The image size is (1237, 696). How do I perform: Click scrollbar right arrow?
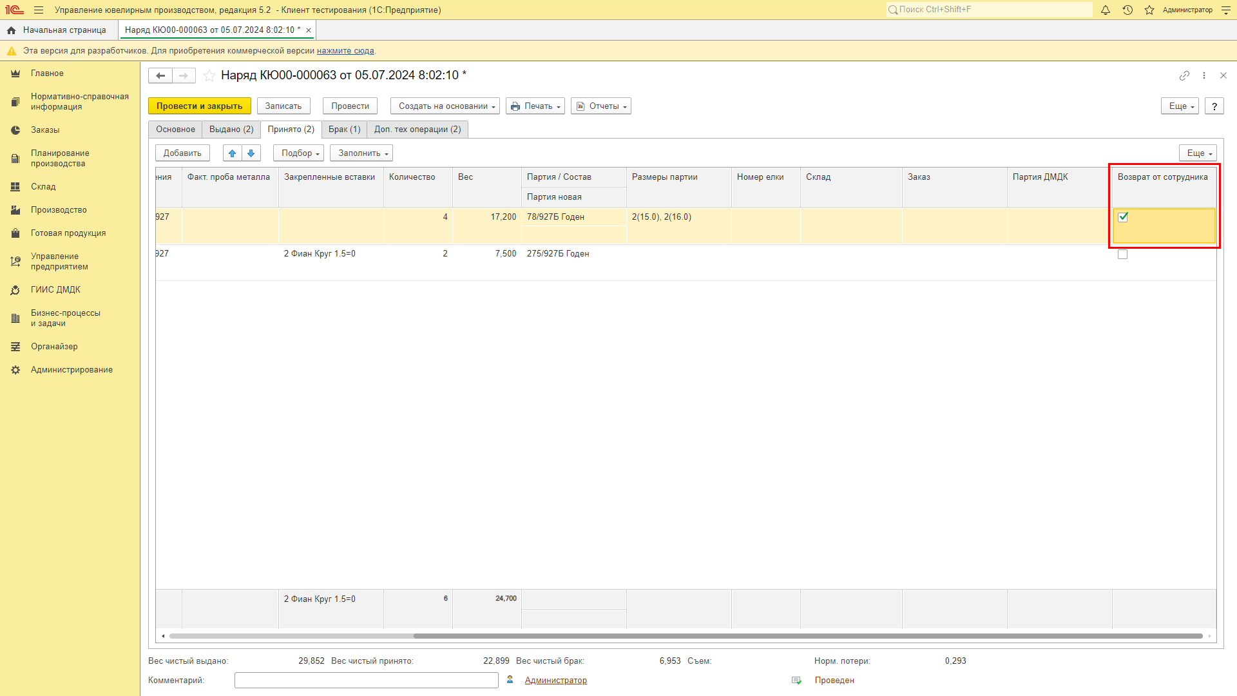coord(1209,637)
